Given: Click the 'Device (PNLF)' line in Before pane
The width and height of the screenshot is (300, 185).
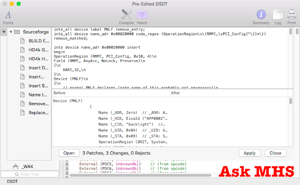Looking at the screenshot, I should (67, 101).
